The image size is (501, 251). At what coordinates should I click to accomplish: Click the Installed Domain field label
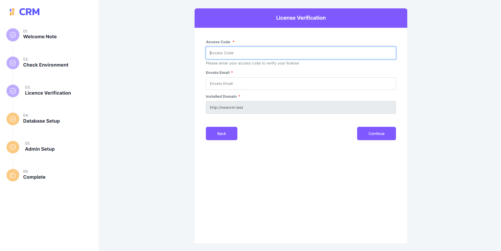(x=221, y=96)
